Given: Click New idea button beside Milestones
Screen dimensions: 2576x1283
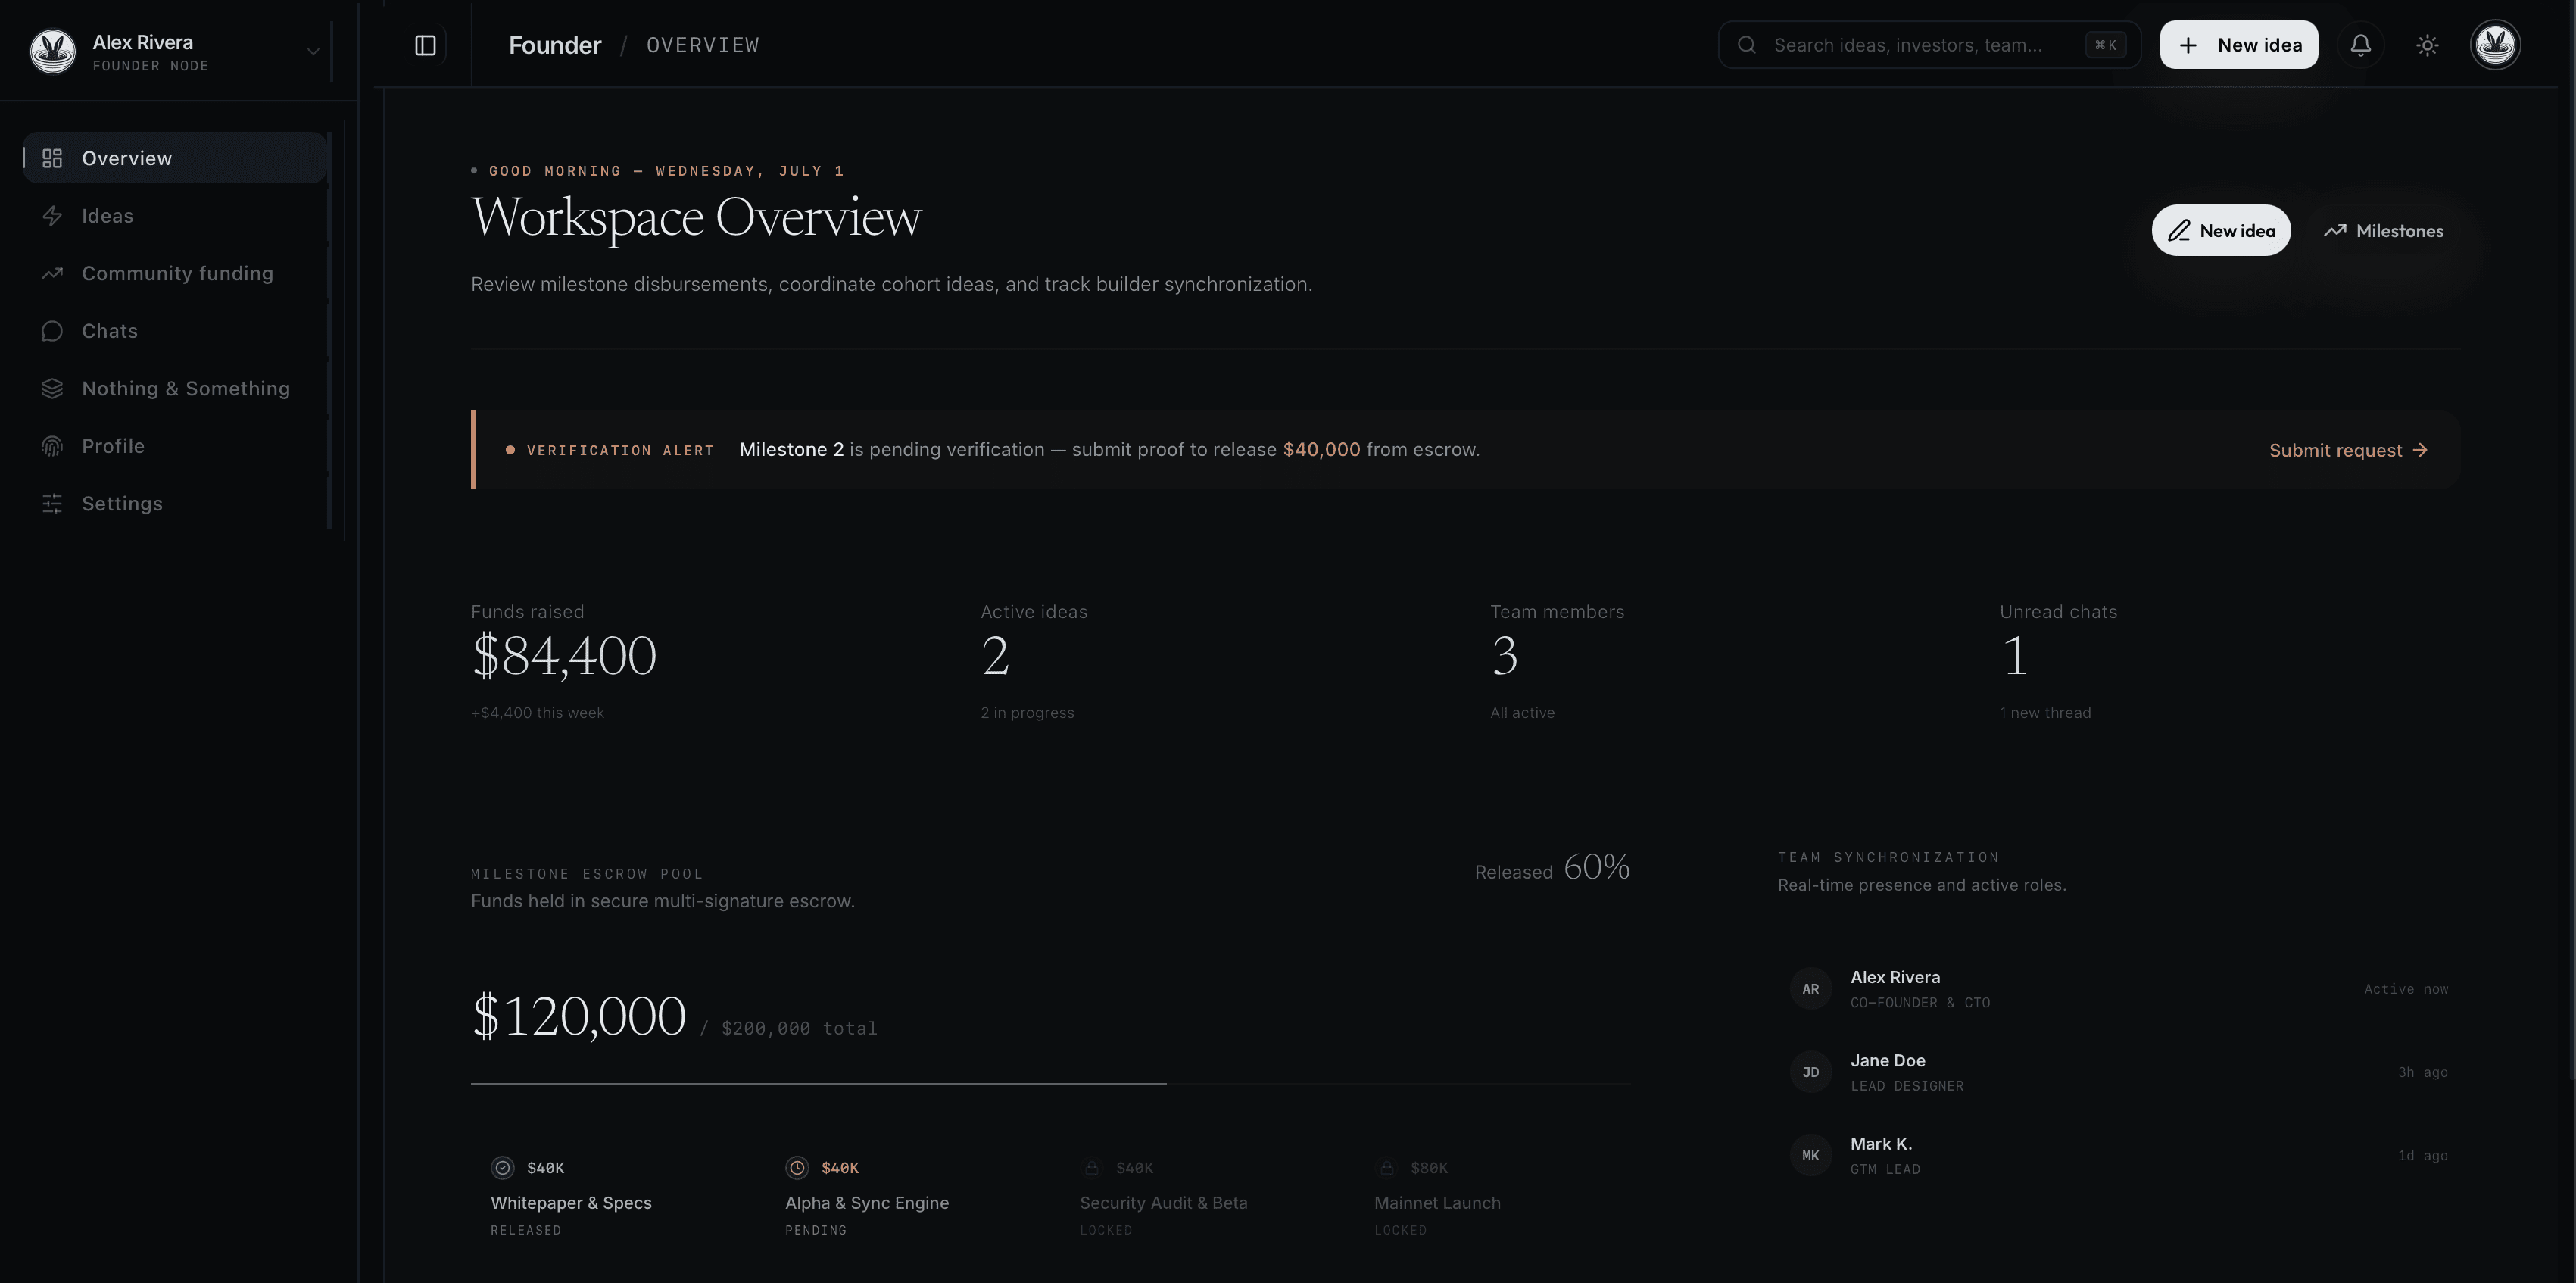Looking at the screenshot, I should 2220,231.
